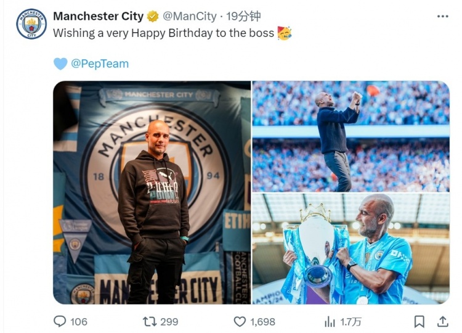Click the reply comment icon
This screenshot has width=462, height=333.
point(60,321)
